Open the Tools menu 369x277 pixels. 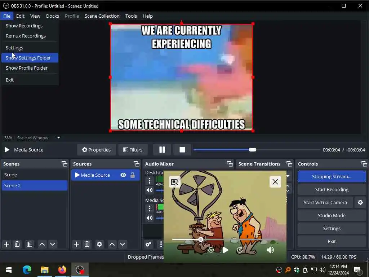pos(131,16)
